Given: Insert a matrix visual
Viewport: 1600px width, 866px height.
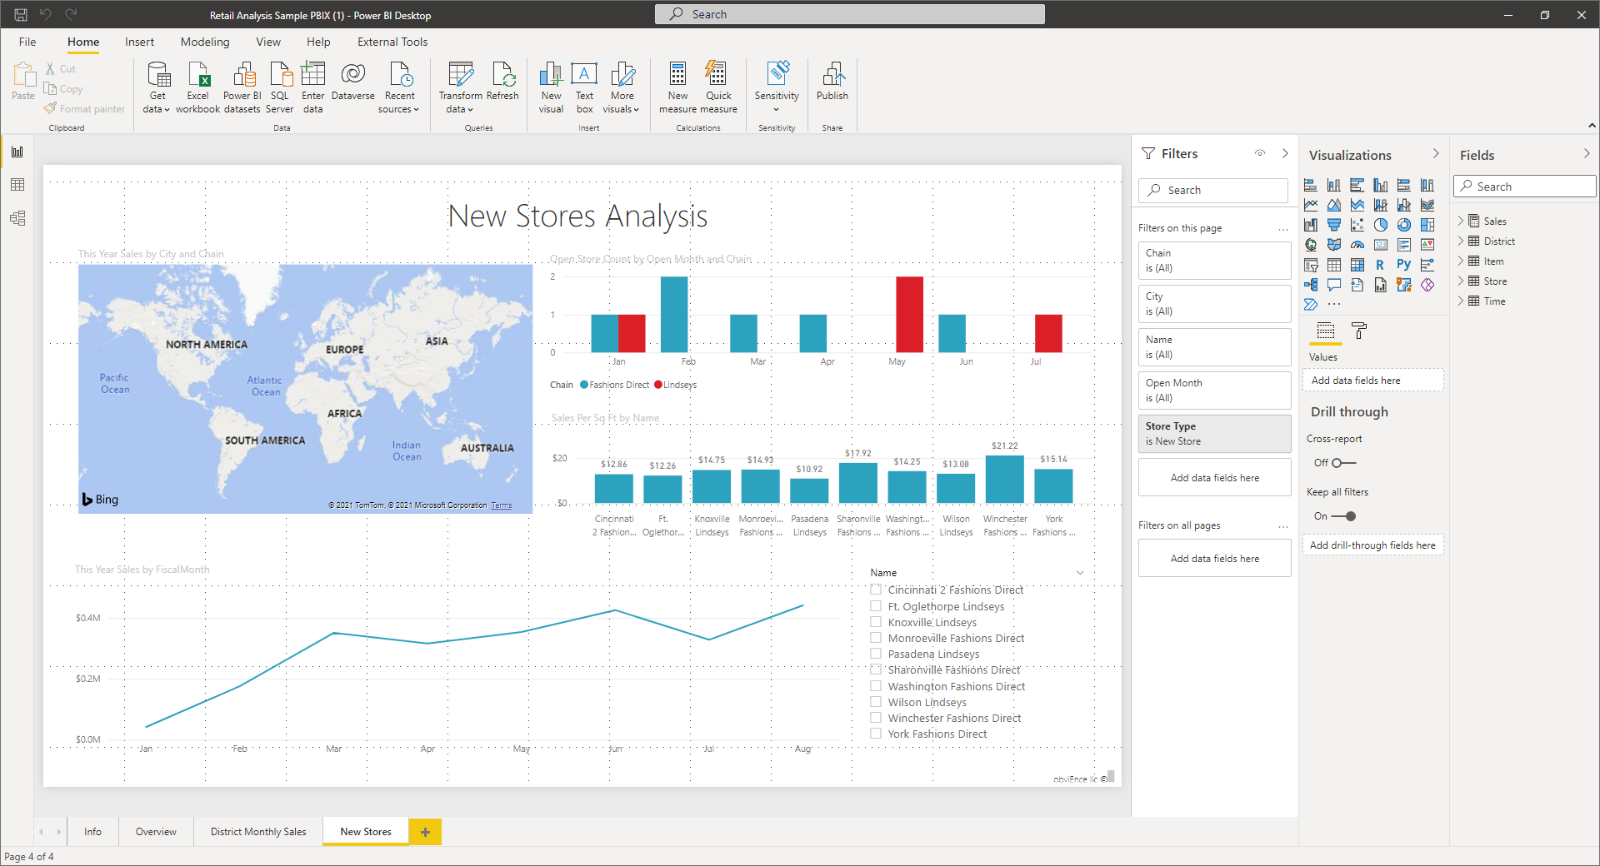Looking at the screenshot, I should click(1357, 265).
